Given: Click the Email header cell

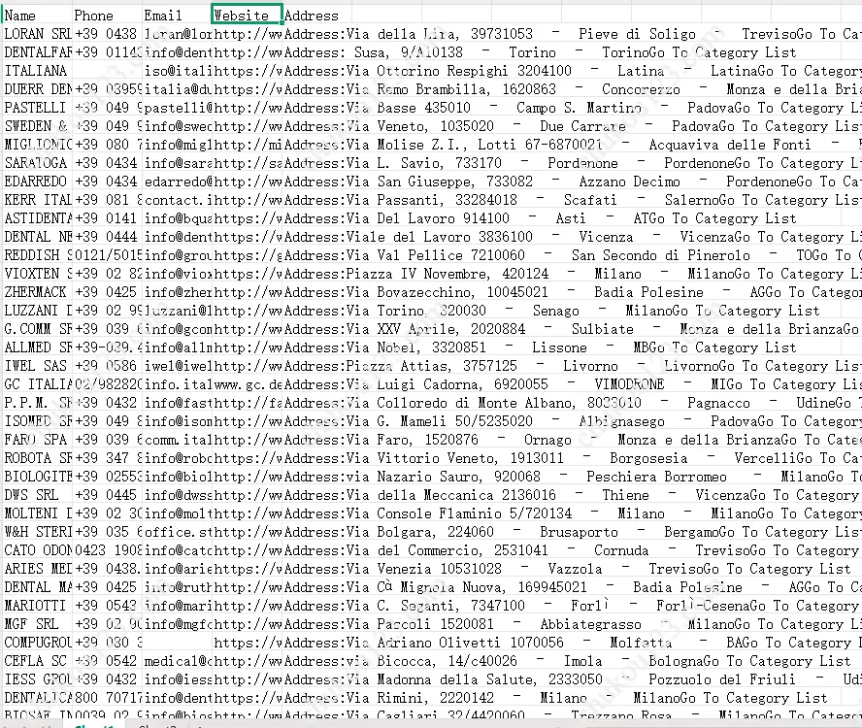Looking at the screenshot, I should [x=177, y=16].
